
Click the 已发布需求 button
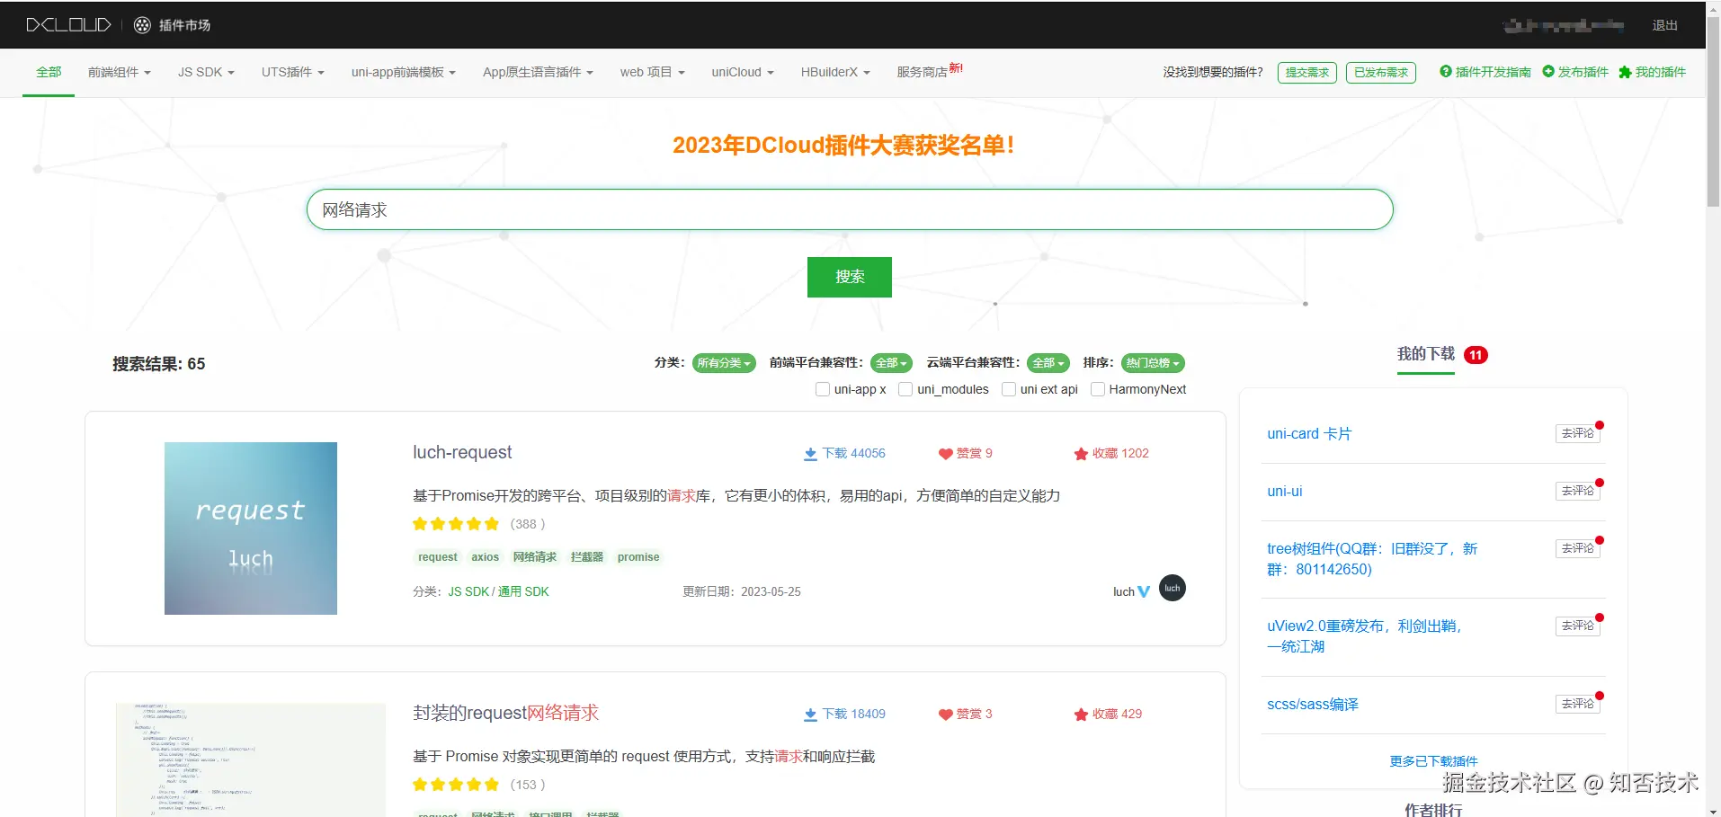tap(1381, 73)
